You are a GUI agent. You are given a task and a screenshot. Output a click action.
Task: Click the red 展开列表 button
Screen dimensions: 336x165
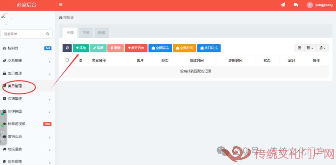click(136, 48)
